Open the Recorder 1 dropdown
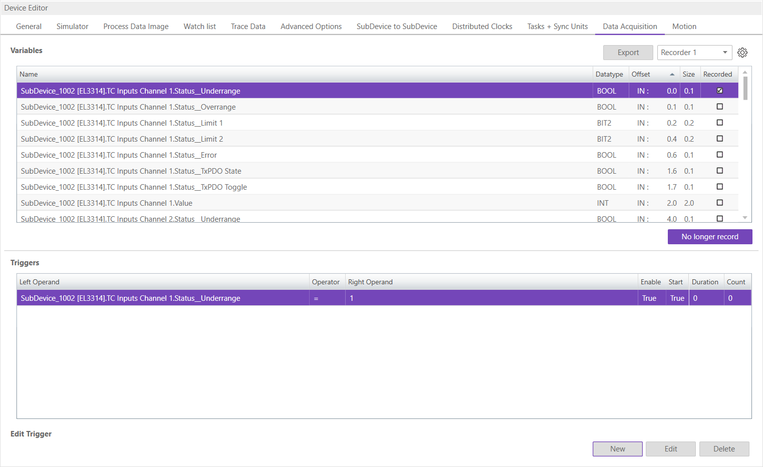This screenshot has height=467, width=763. [x=694, y=53]
